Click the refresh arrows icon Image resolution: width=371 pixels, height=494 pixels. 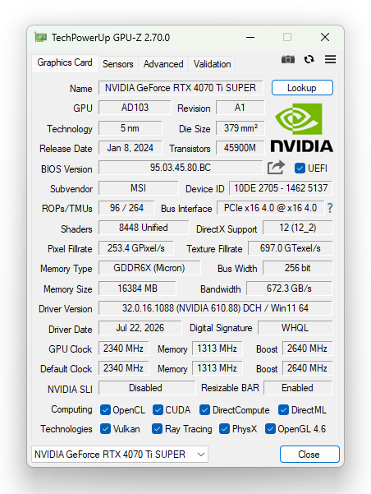pyautogui.click(x=309, y=59)
